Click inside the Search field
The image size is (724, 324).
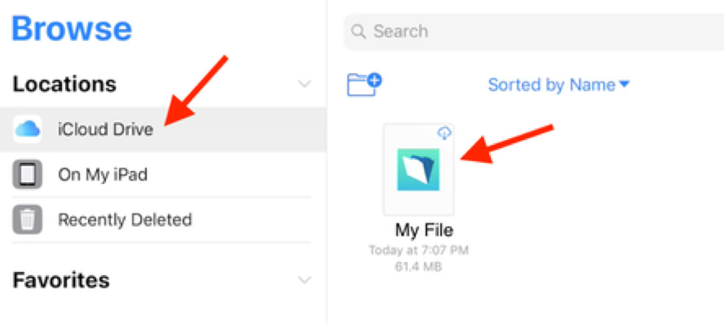point(532,31)
